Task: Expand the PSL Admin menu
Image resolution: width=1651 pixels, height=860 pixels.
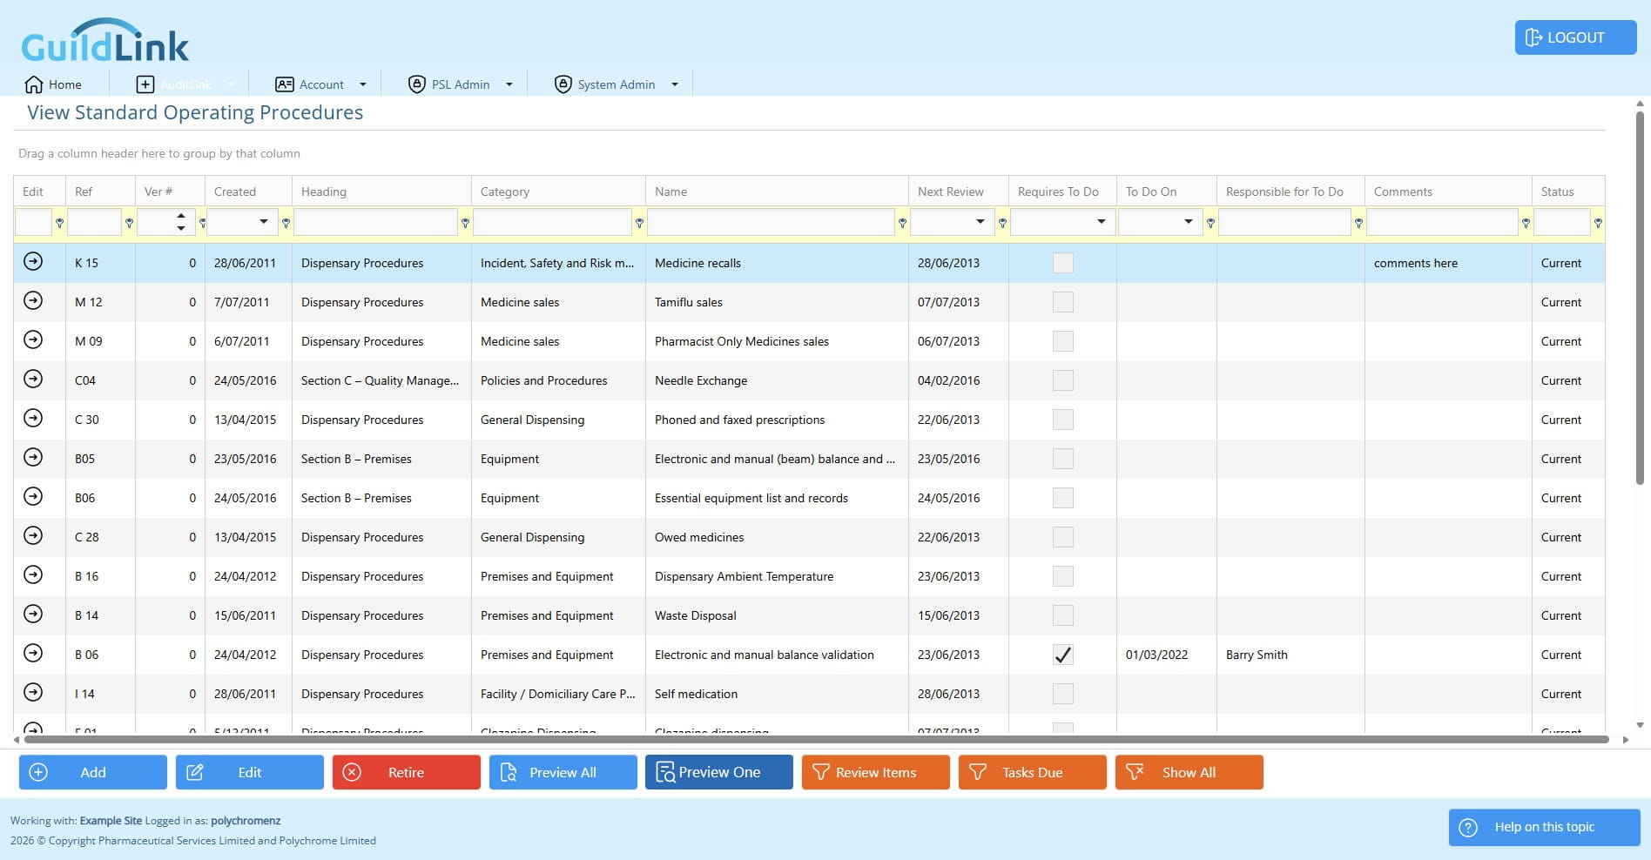Action: 509,84
